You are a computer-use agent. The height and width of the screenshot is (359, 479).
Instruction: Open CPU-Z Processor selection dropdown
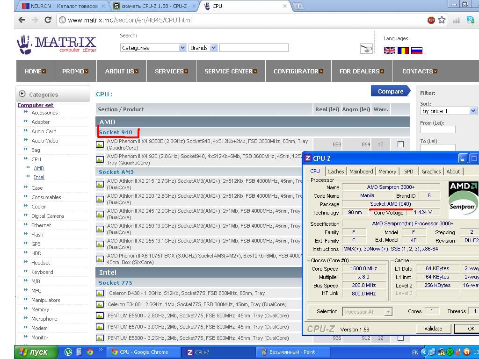(x=367, y=312)
